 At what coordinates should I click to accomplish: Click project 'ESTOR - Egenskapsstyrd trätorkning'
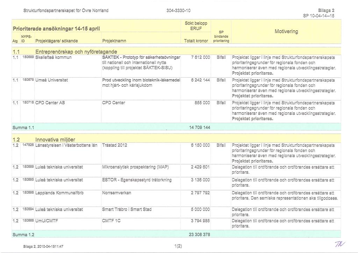pyautogui.click(x=137, y=180)
